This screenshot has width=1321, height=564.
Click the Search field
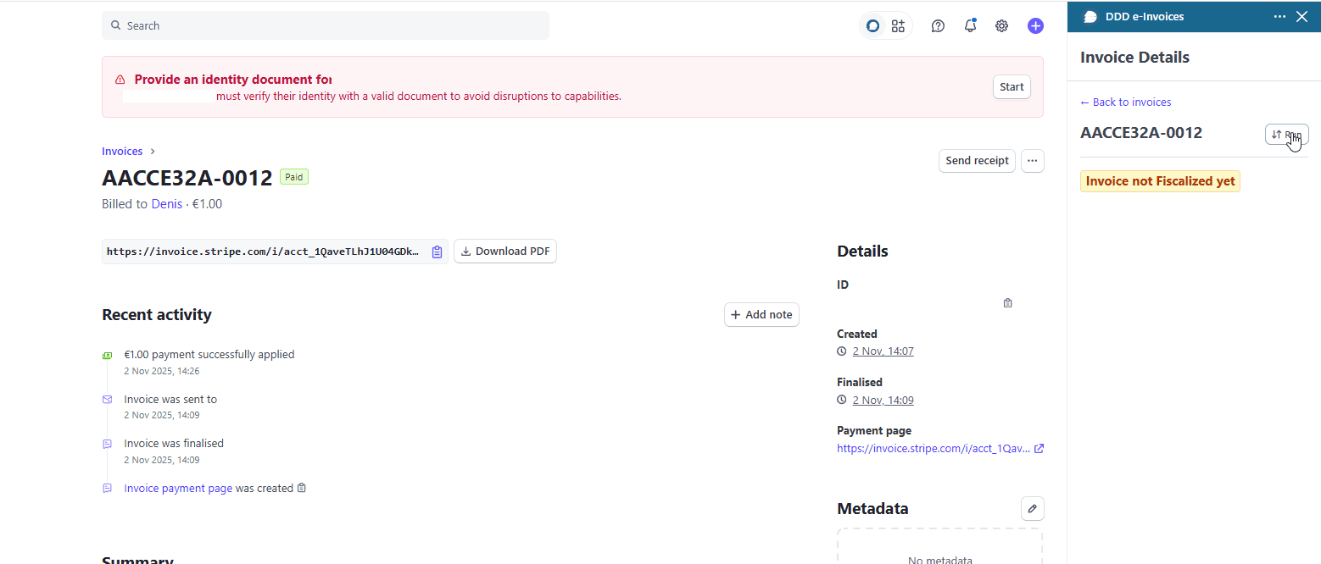tap(326, 25)
